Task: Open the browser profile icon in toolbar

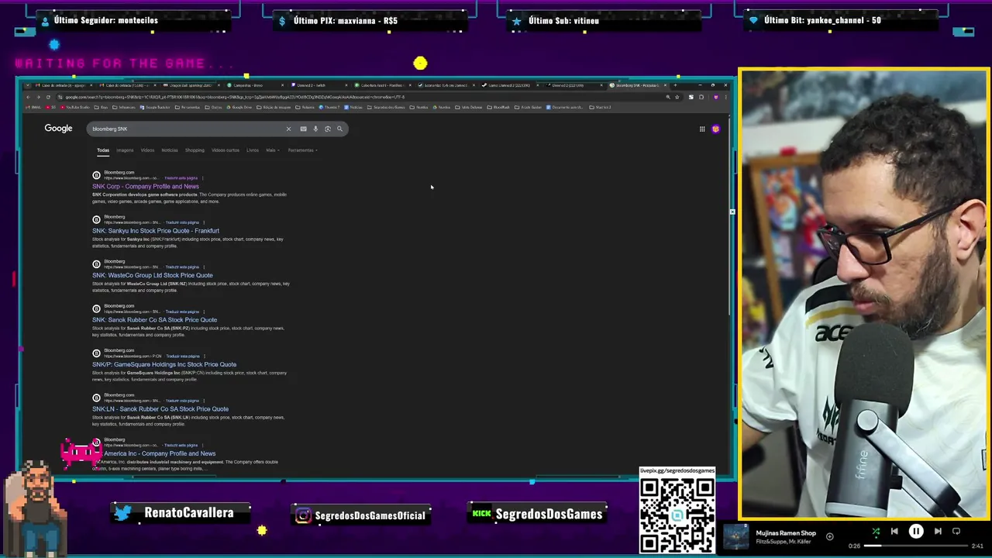Action: pyautogui.click(x=715, y=97)
